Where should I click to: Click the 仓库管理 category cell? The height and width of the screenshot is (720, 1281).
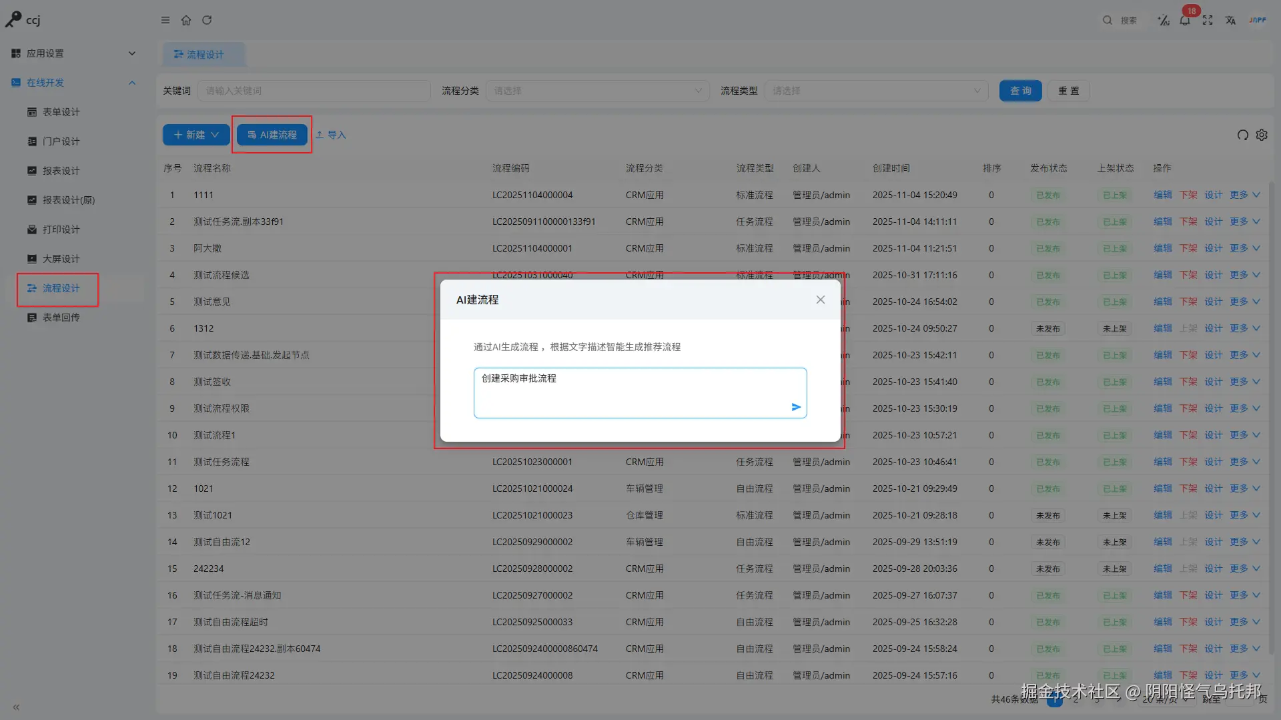click(645, 515)
